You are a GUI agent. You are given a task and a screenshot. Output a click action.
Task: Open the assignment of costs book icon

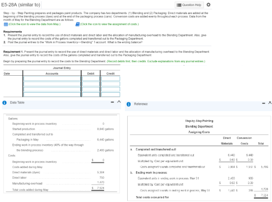coord(77,24)
